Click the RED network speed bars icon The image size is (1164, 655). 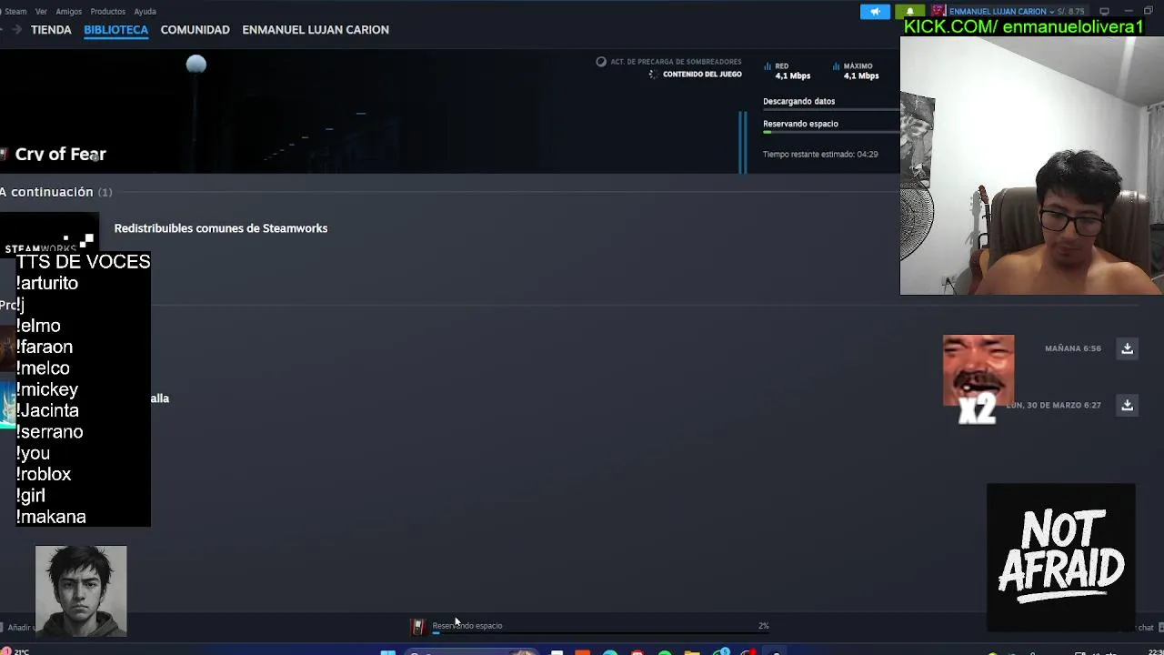coord(768,66)
